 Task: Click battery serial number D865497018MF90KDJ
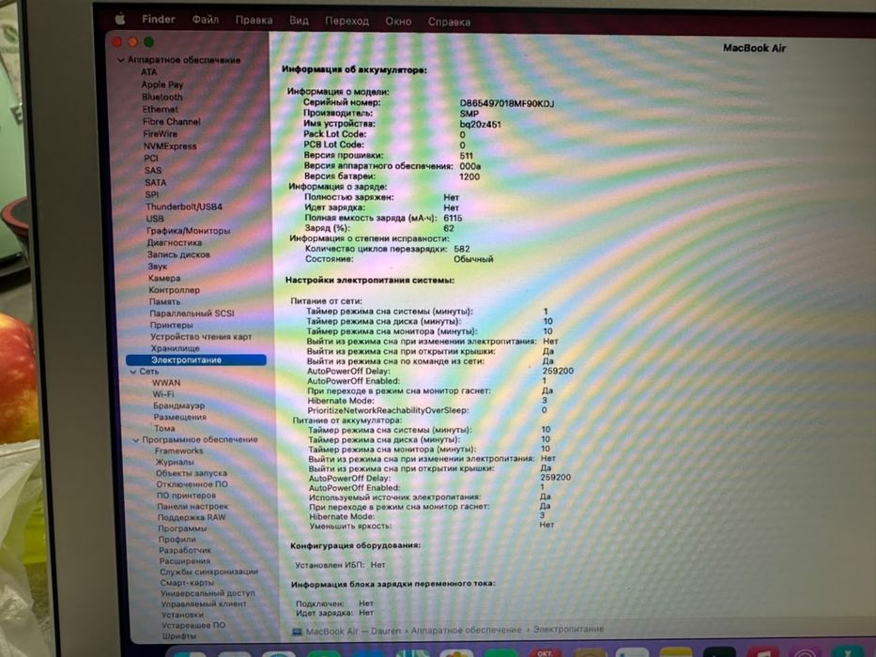[x=507, y=103]
